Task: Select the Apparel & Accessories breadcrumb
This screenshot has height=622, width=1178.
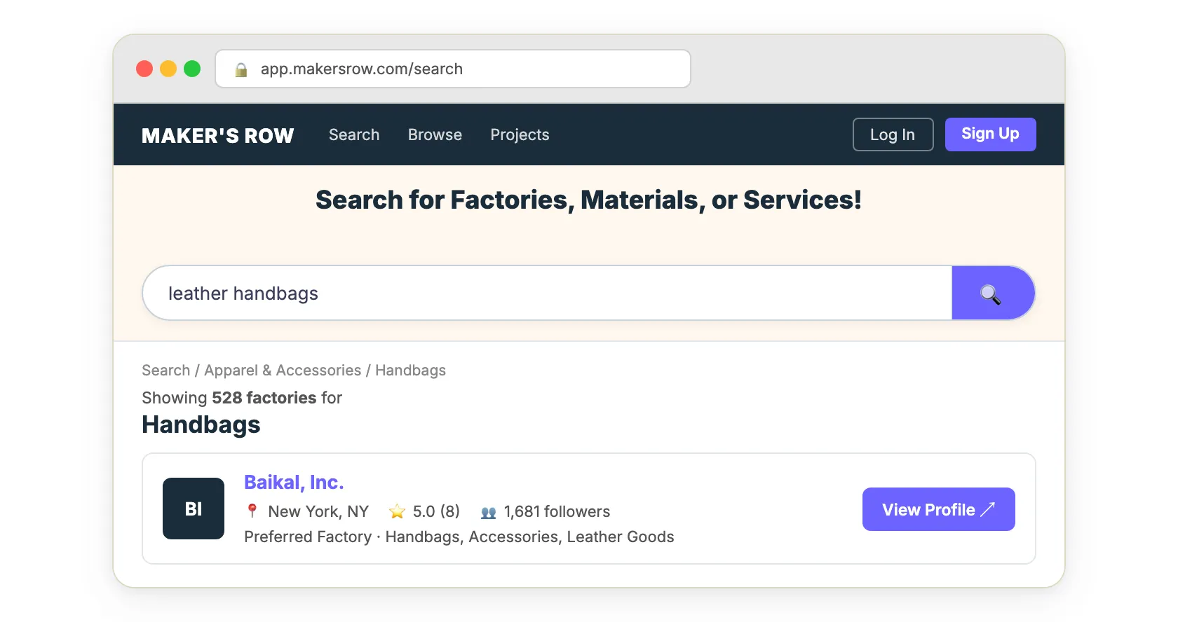Action: pyautogui.click(x=283, y=371)
